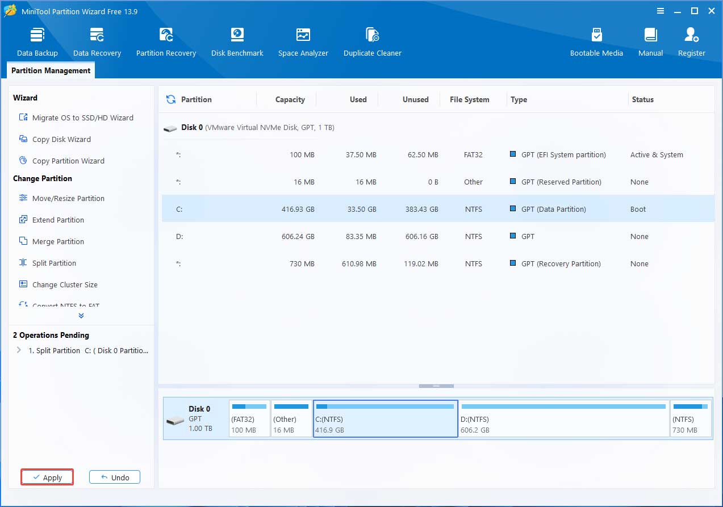Open the Manual

(650, 42)
